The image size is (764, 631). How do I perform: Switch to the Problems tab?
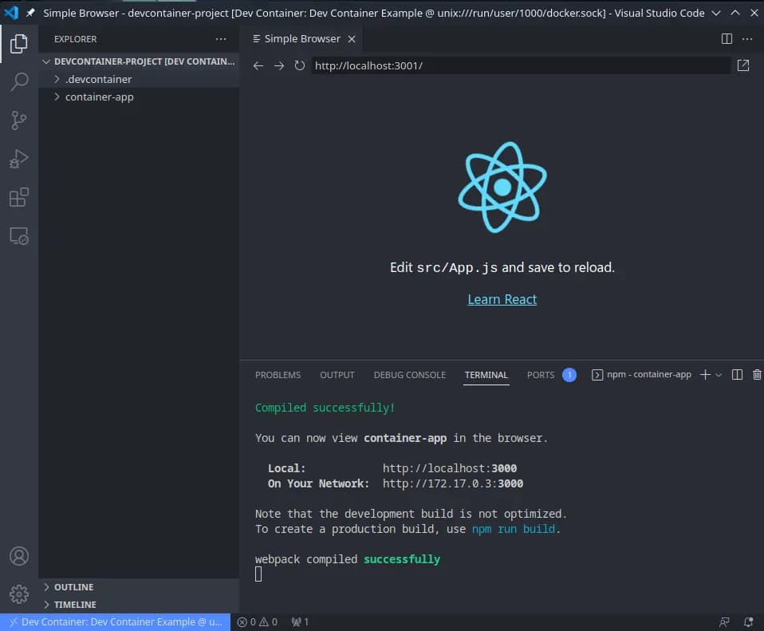pos(278,375)
